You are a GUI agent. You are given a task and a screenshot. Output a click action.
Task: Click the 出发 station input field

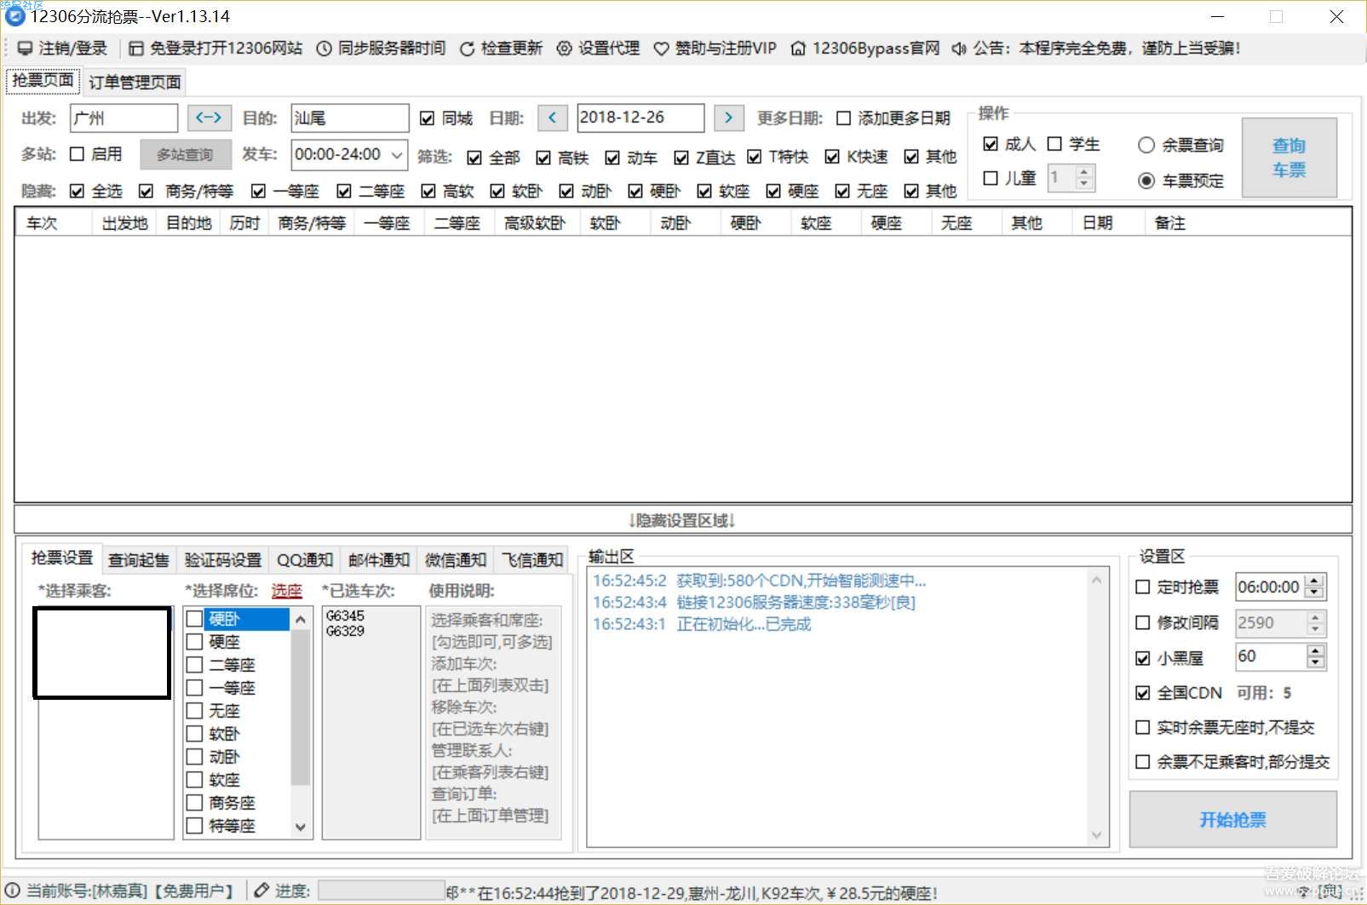click(123, 117)
